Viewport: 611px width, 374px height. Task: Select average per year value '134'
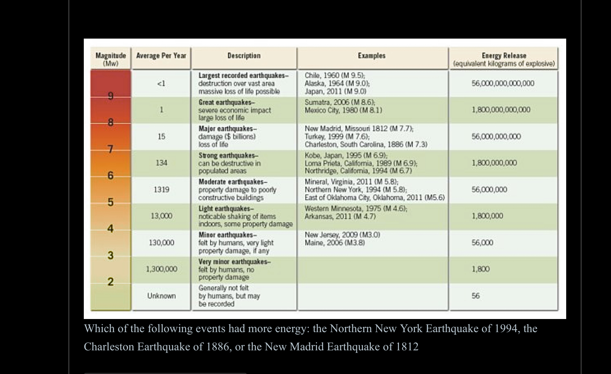161,163
